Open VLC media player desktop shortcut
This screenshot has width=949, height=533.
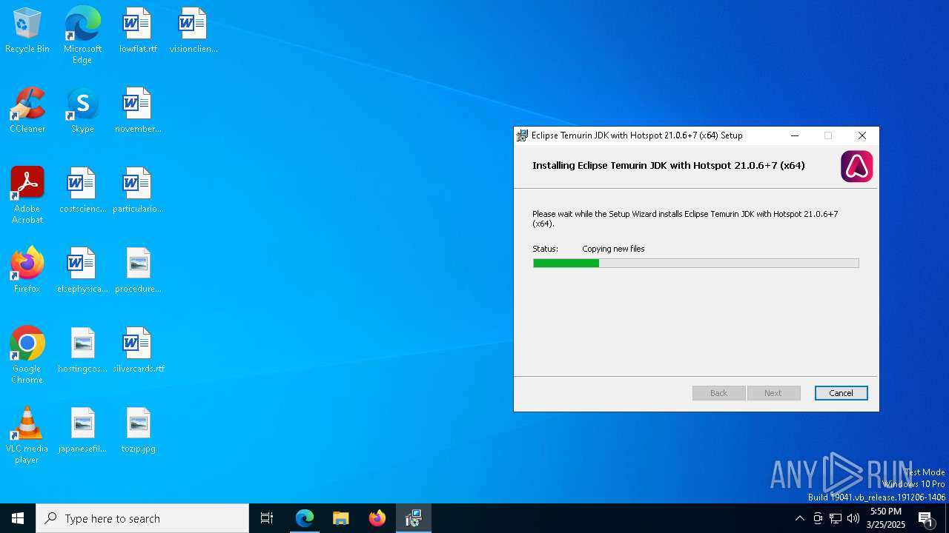[27, 435]
